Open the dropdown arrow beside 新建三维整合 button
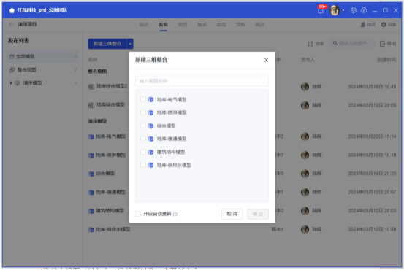Image resolution: width=404 pixels, height=270 pixels. pyautogui.click(x=130, y=44)
